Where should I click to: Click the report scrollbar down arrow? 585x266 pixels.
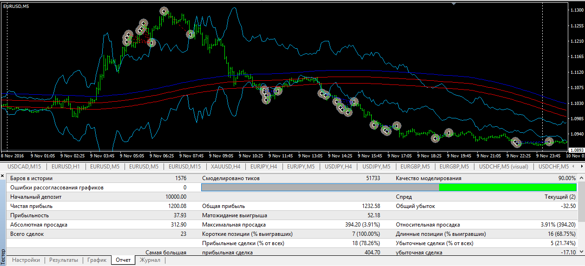tap(581, 253)
